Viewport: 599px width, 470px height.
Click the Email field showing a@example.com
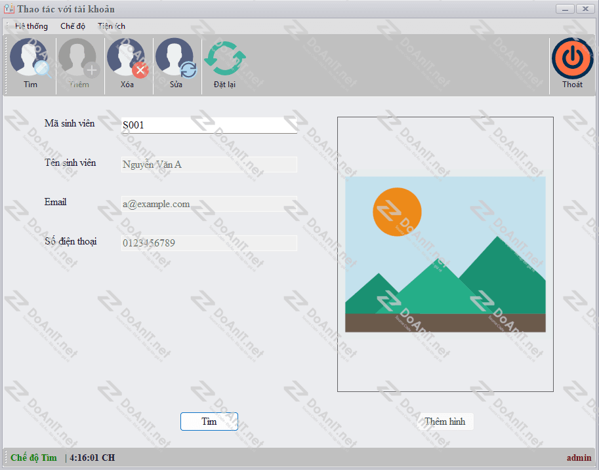point(209,204)
